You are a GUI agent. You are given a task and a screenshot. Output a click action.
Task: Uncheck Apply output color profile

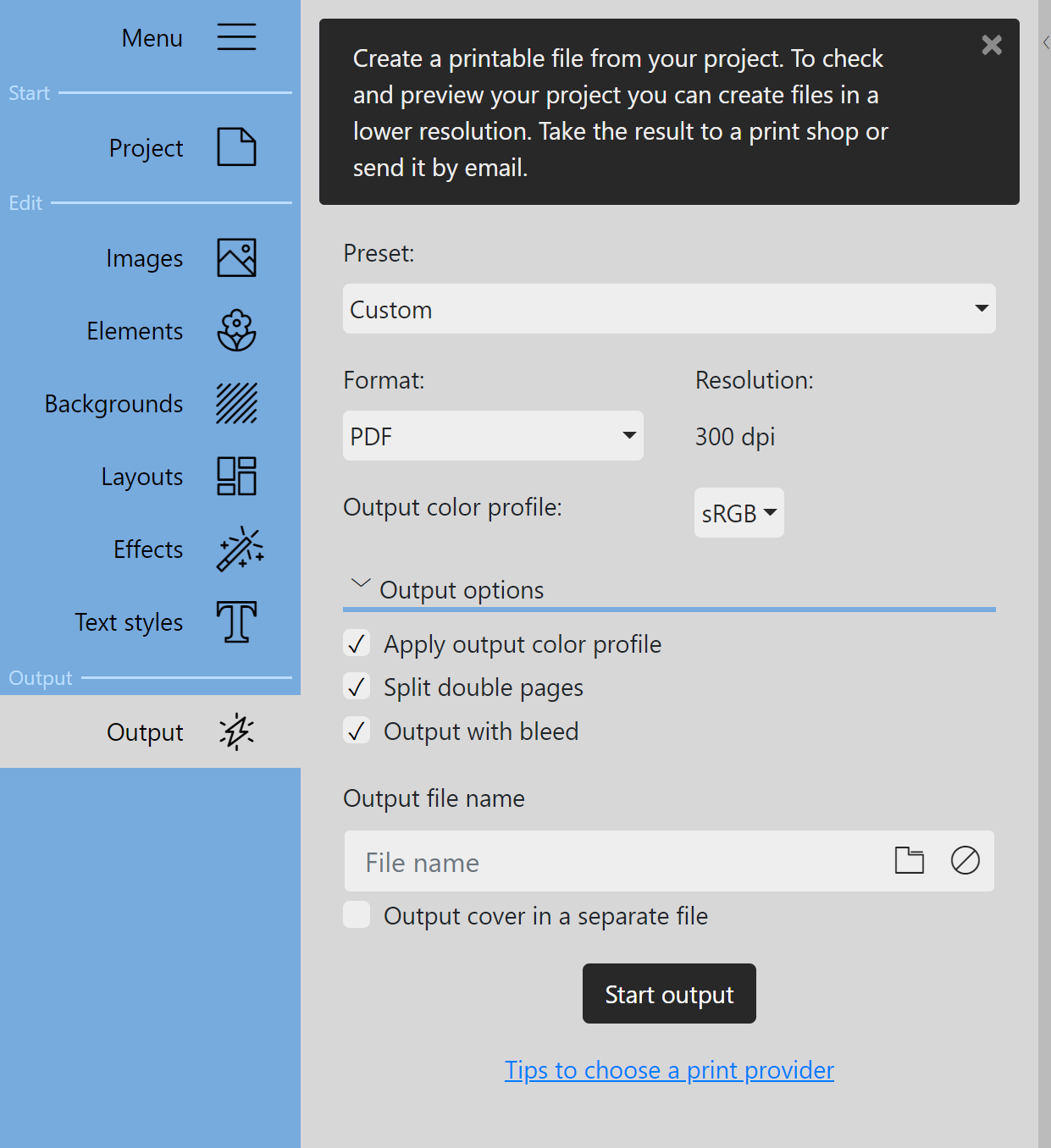[x=357, y=643]
